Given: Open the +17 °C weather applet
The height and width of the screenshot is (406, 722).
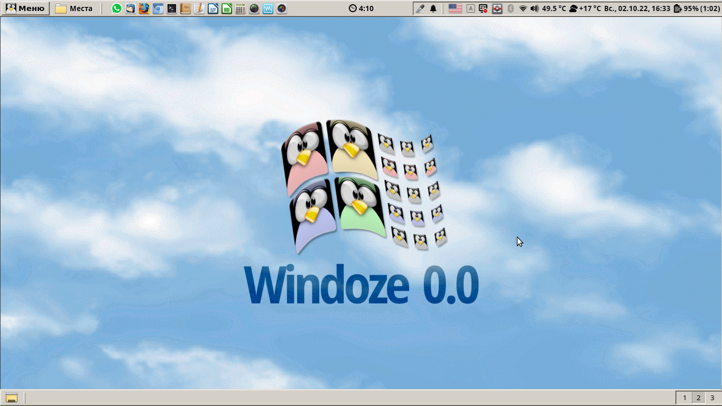Looking at the screenshot, I should point(586,8).
